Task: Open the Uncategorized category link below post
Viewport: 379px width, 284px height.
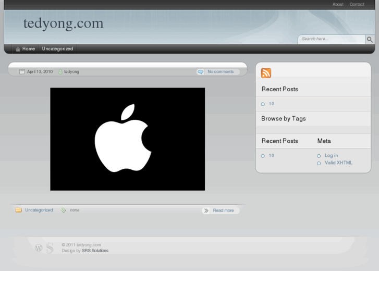Action: click(x=39, y=210)
